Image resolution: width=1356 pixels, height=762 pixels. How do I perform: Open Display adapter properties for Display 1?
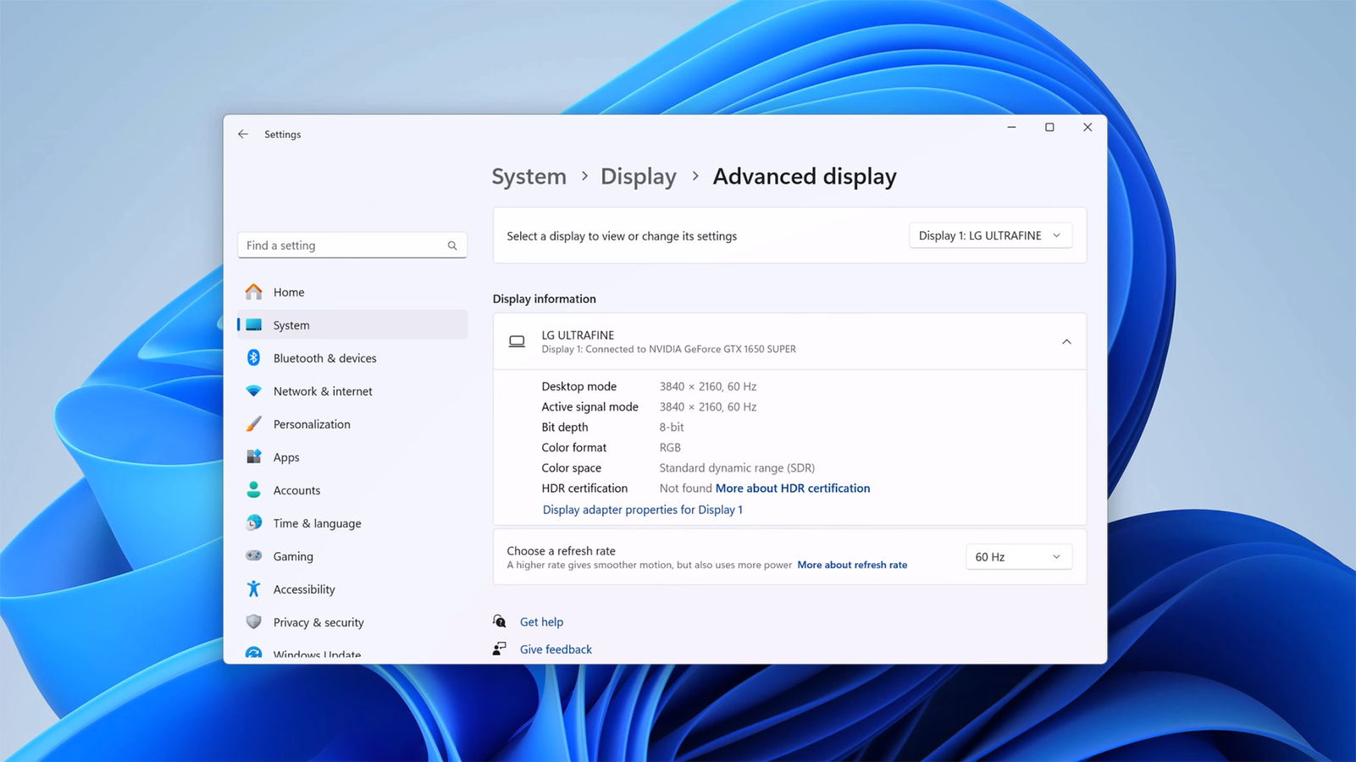(642, 510)
